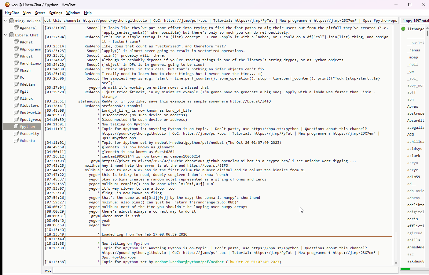This screenshot has height=275, width=429.
Task: Click the green op status dot beside litharge
Action: point(403,29)
